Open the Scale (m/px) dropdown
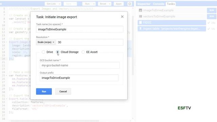 click(46, 42)
